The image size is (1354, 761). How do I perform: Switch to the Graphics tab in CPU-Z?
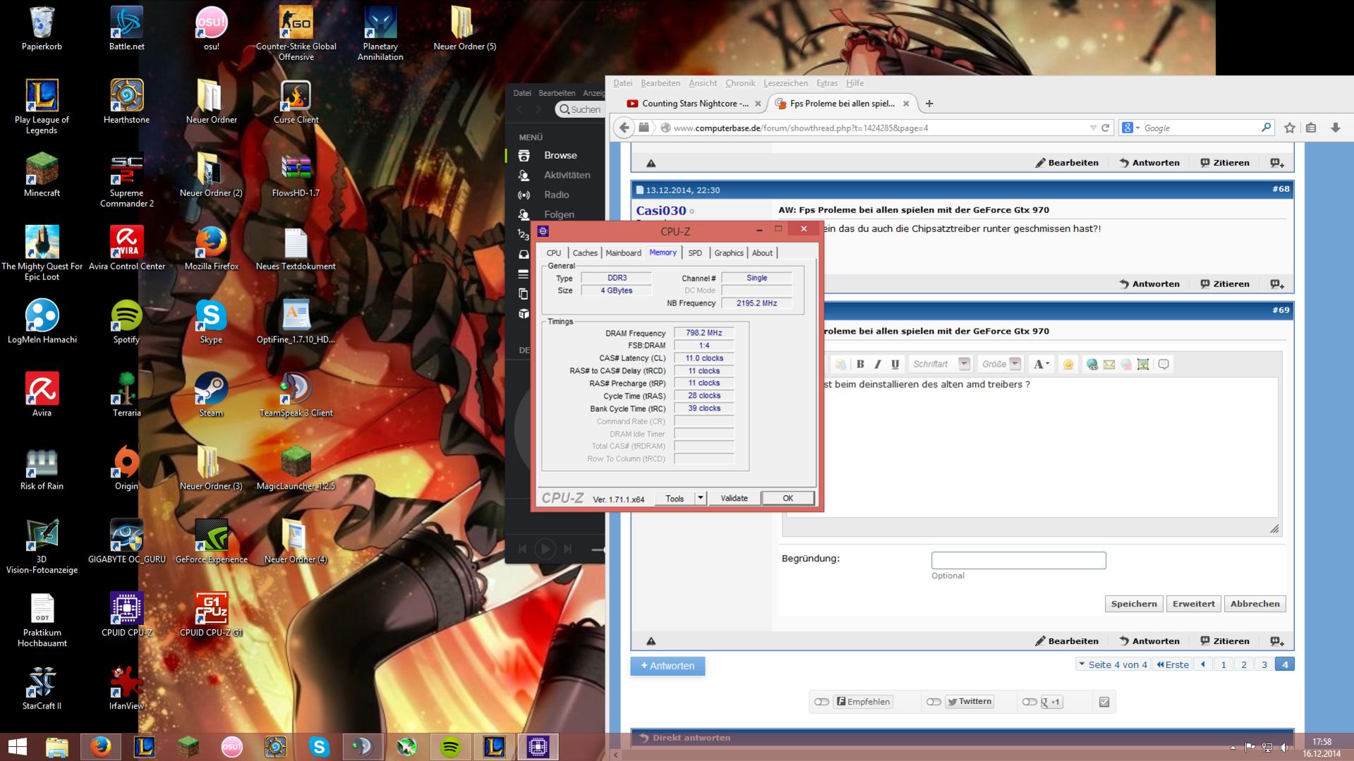(x=729, y=252)
